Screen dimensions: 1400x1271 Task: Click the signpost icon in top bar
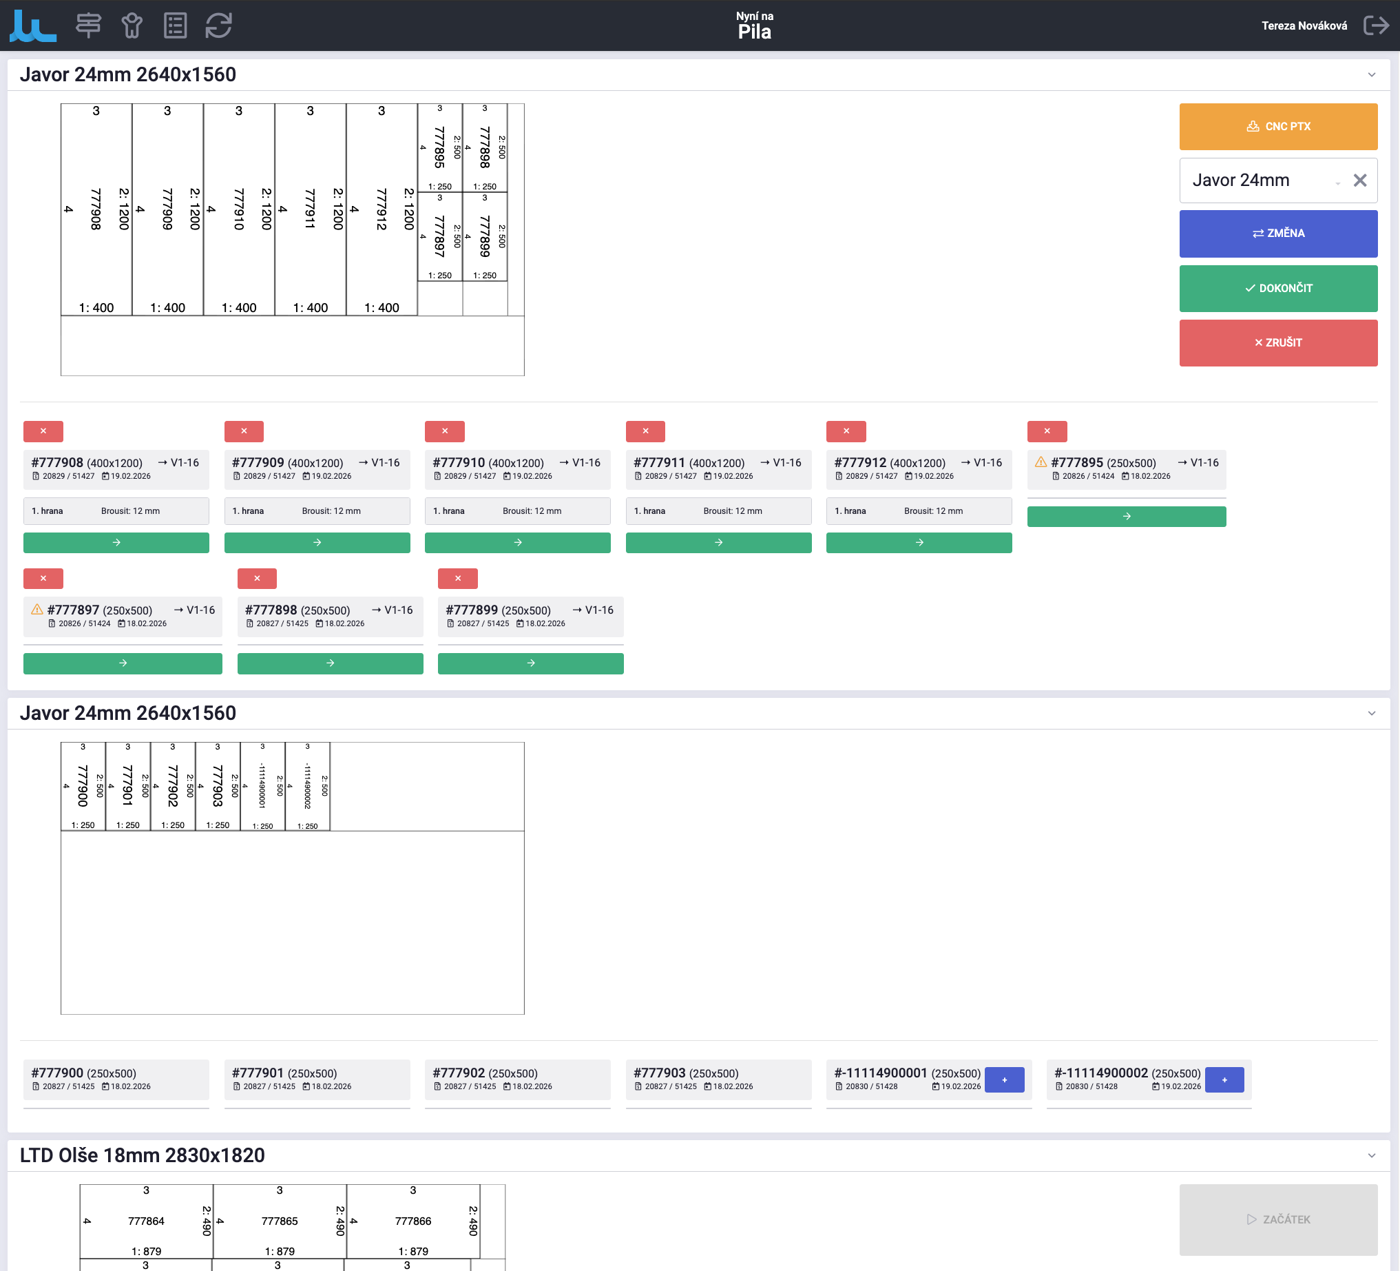[x=88, y=25]
